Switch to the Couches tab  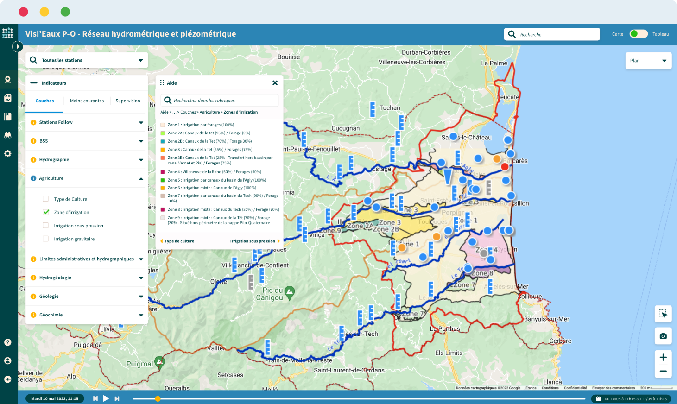pos(44,101)
